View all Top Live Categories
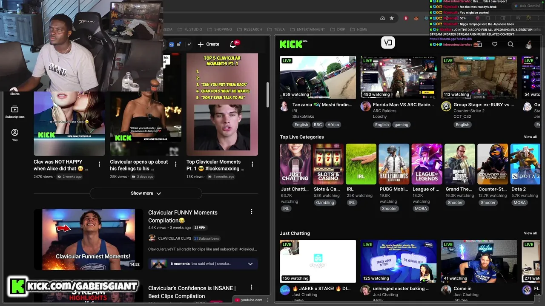The image size is (545, 306). [x=530, y=137]
